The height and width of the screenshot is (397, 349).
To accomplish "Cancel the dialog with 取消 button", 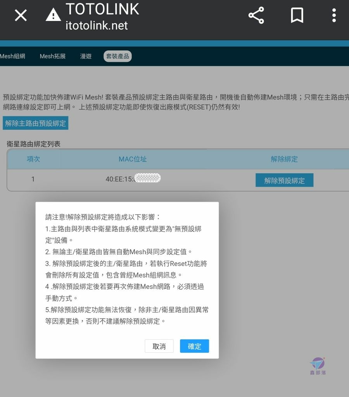I will point(159,346).
